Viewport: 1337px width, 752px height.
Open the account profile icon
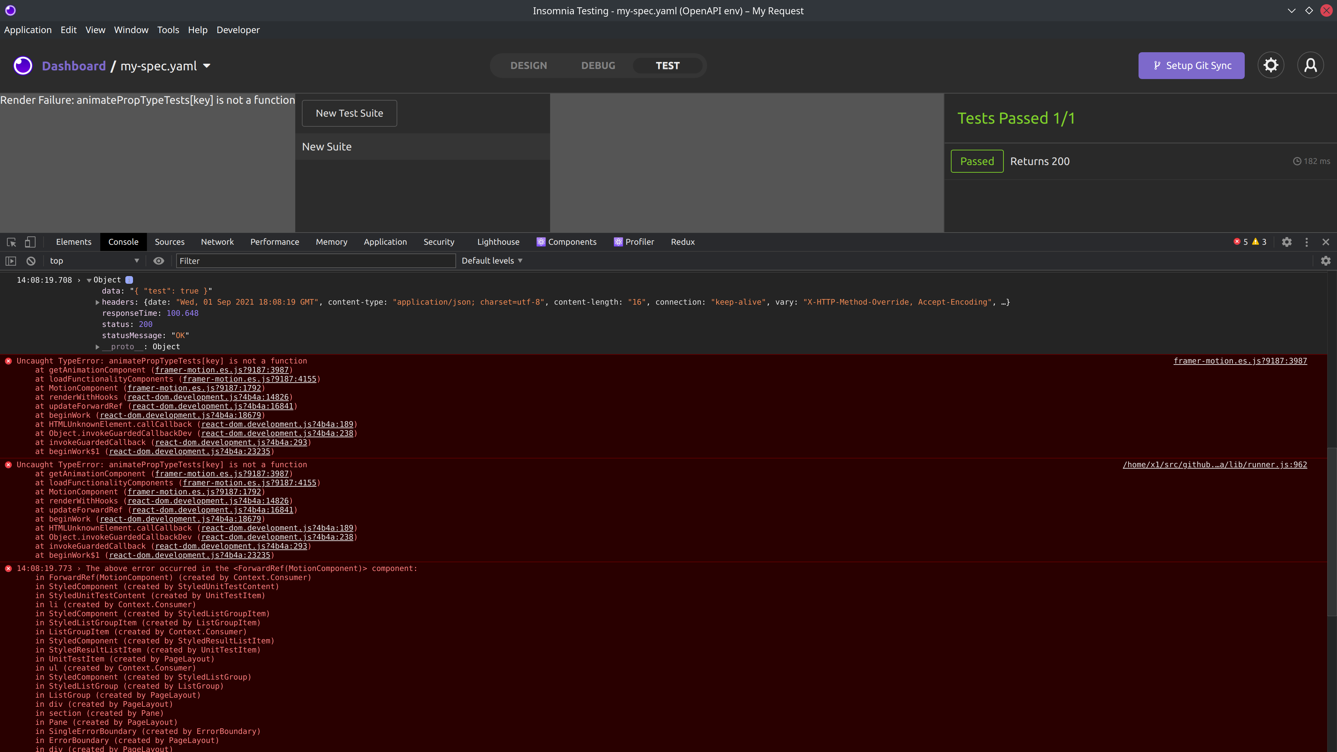[1311, 65]
